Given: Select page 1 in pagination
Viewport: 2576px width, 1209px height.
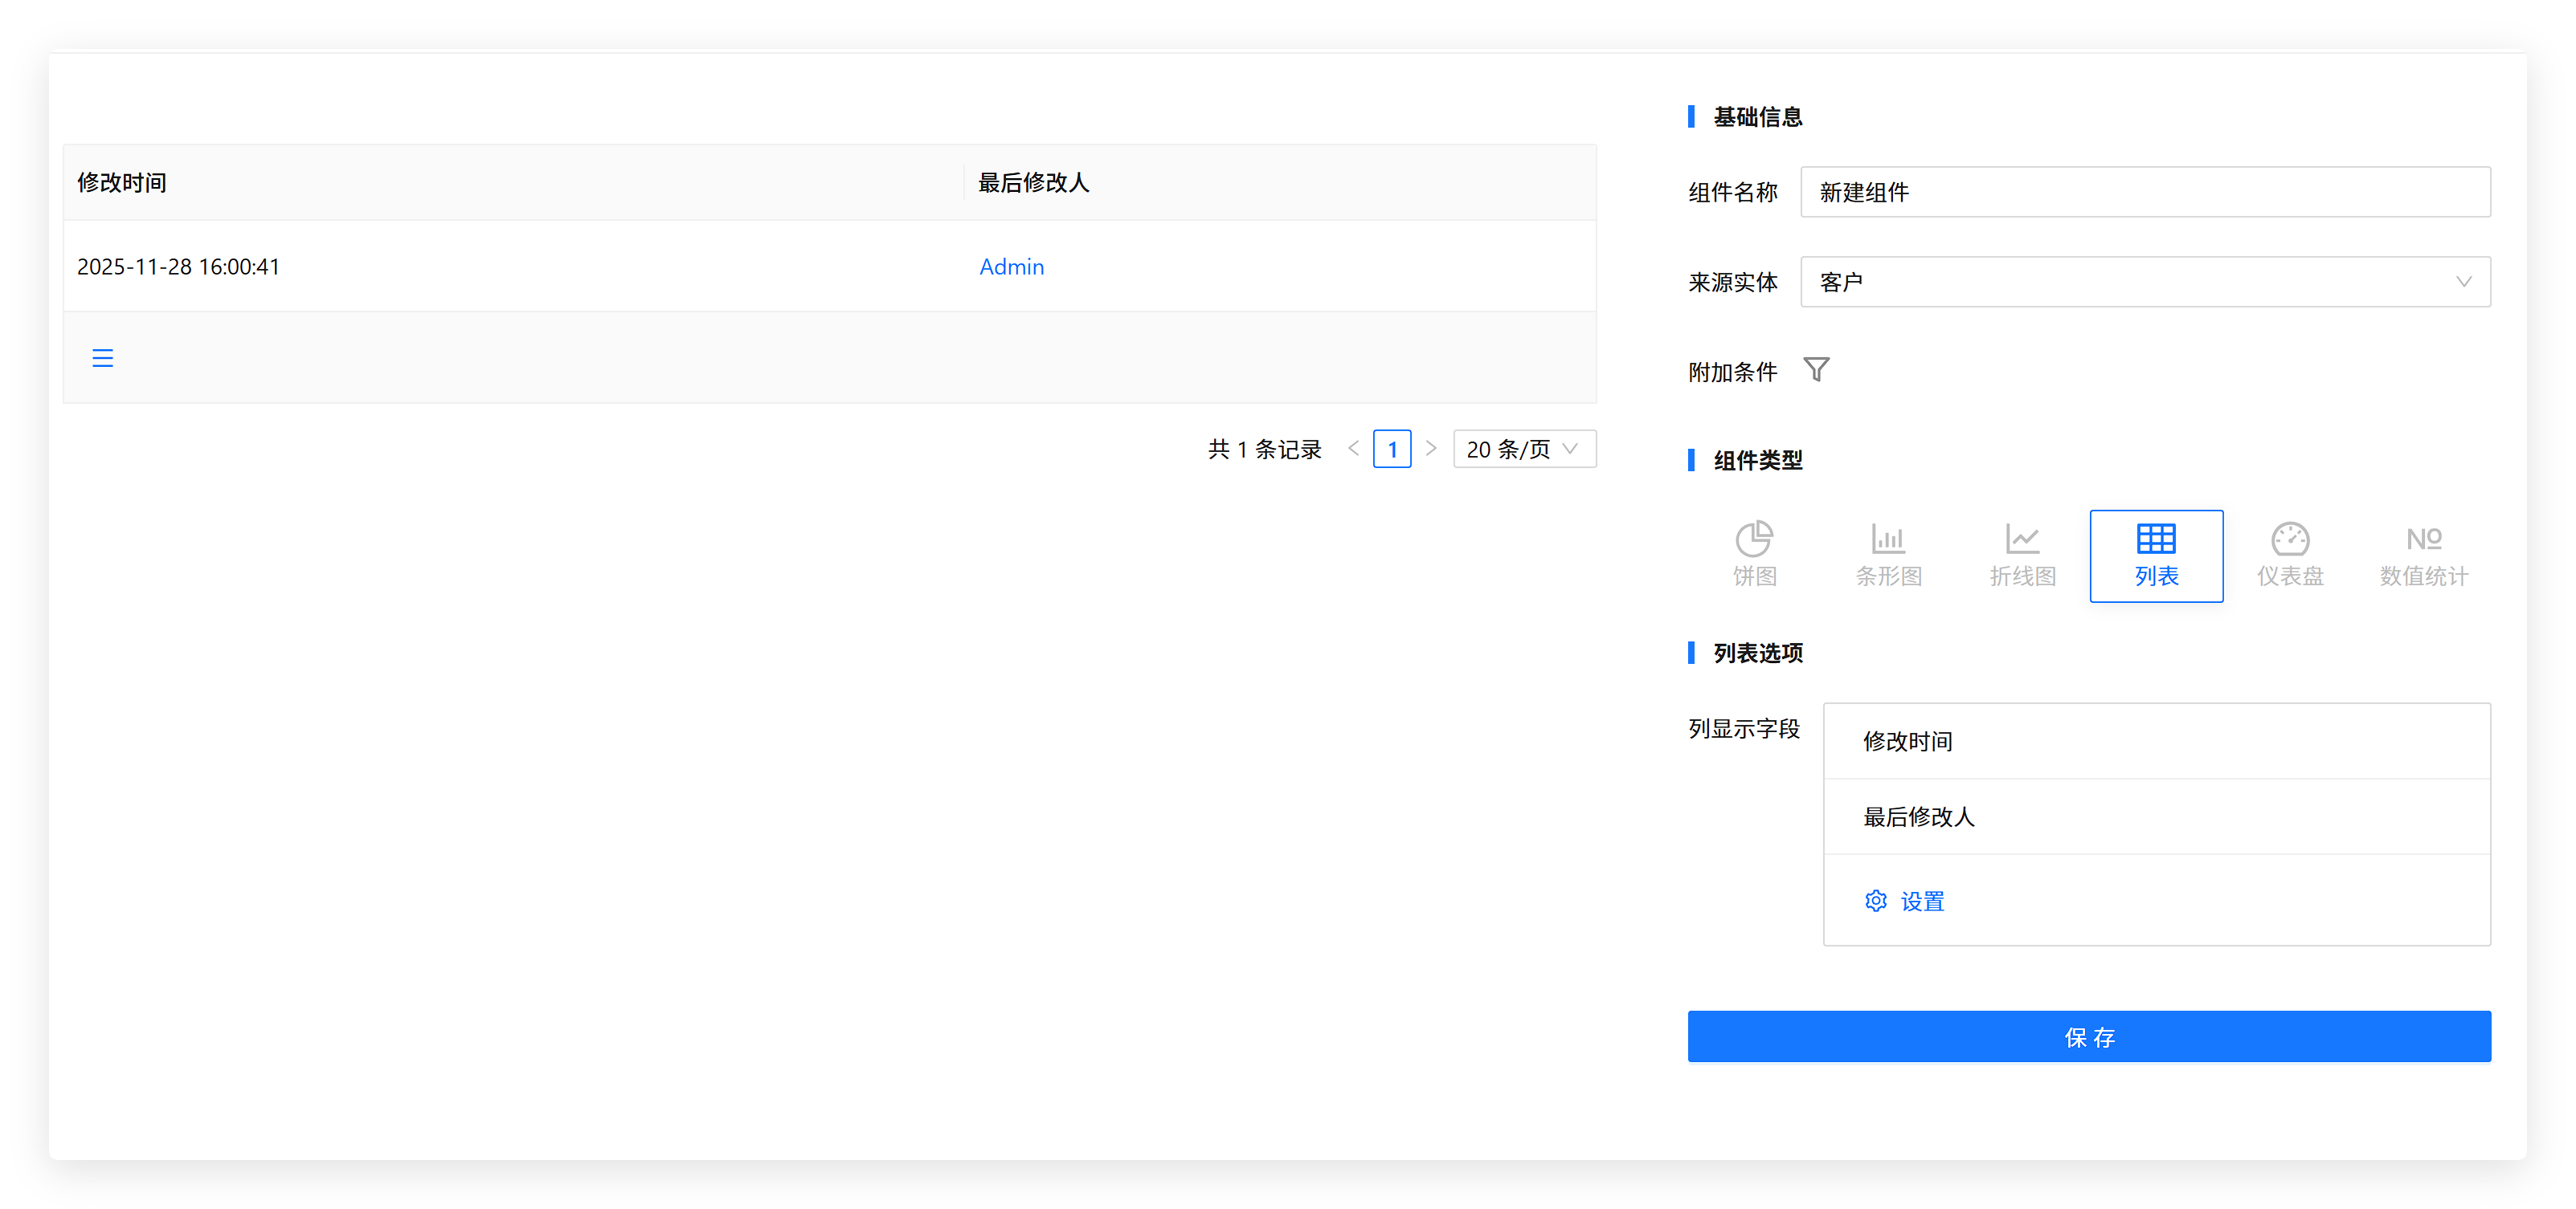Looking at the screenshot, I should 1392,449.
